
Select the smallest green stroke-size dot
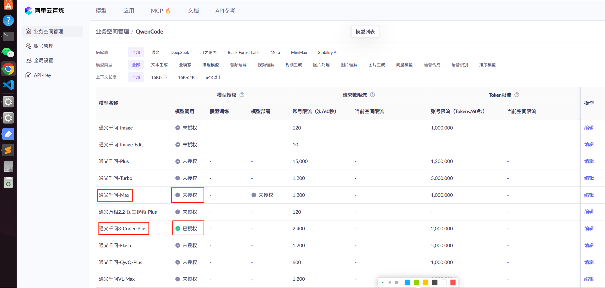[x=383, y=282]
